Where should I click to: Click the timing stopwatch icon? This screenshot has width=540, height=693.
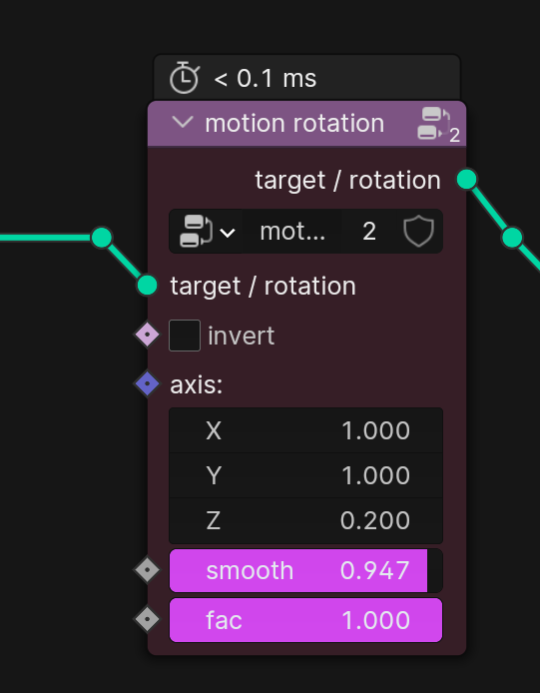(185, 78)
